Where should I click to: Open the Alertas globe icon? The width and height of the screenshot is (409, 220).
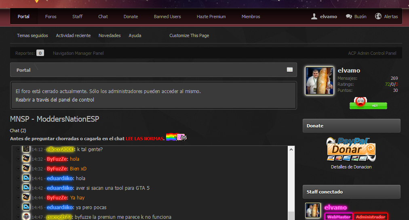[378, 17]
